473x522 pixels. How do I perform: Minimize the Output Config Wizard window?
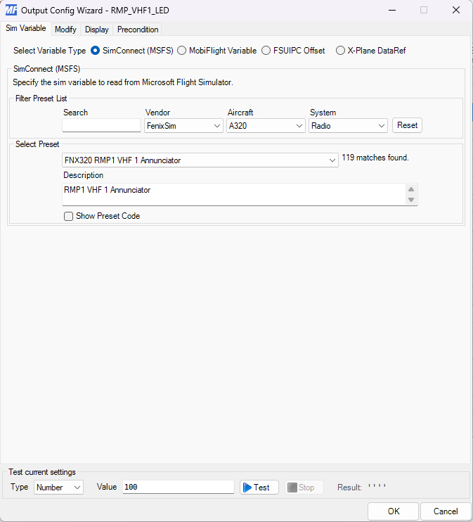[x=391, y=11]
